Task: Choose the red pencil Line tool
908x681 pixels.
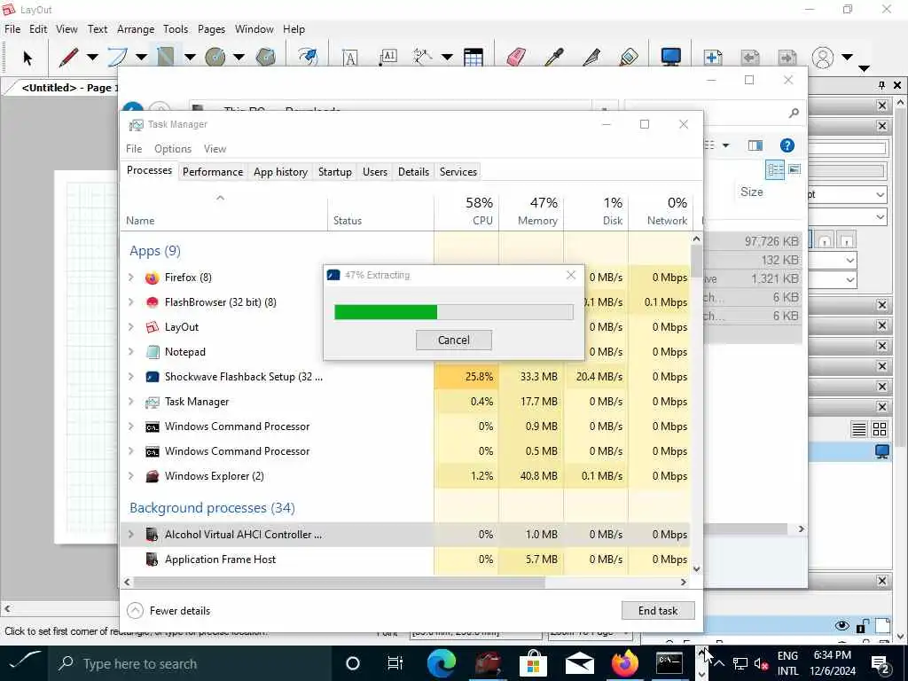Action: pos(68,57)
